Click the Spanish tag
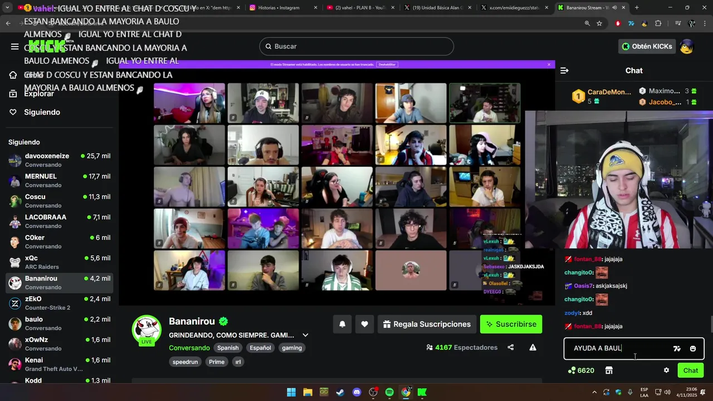Screen dimensions: 713x401 (228, 348)
